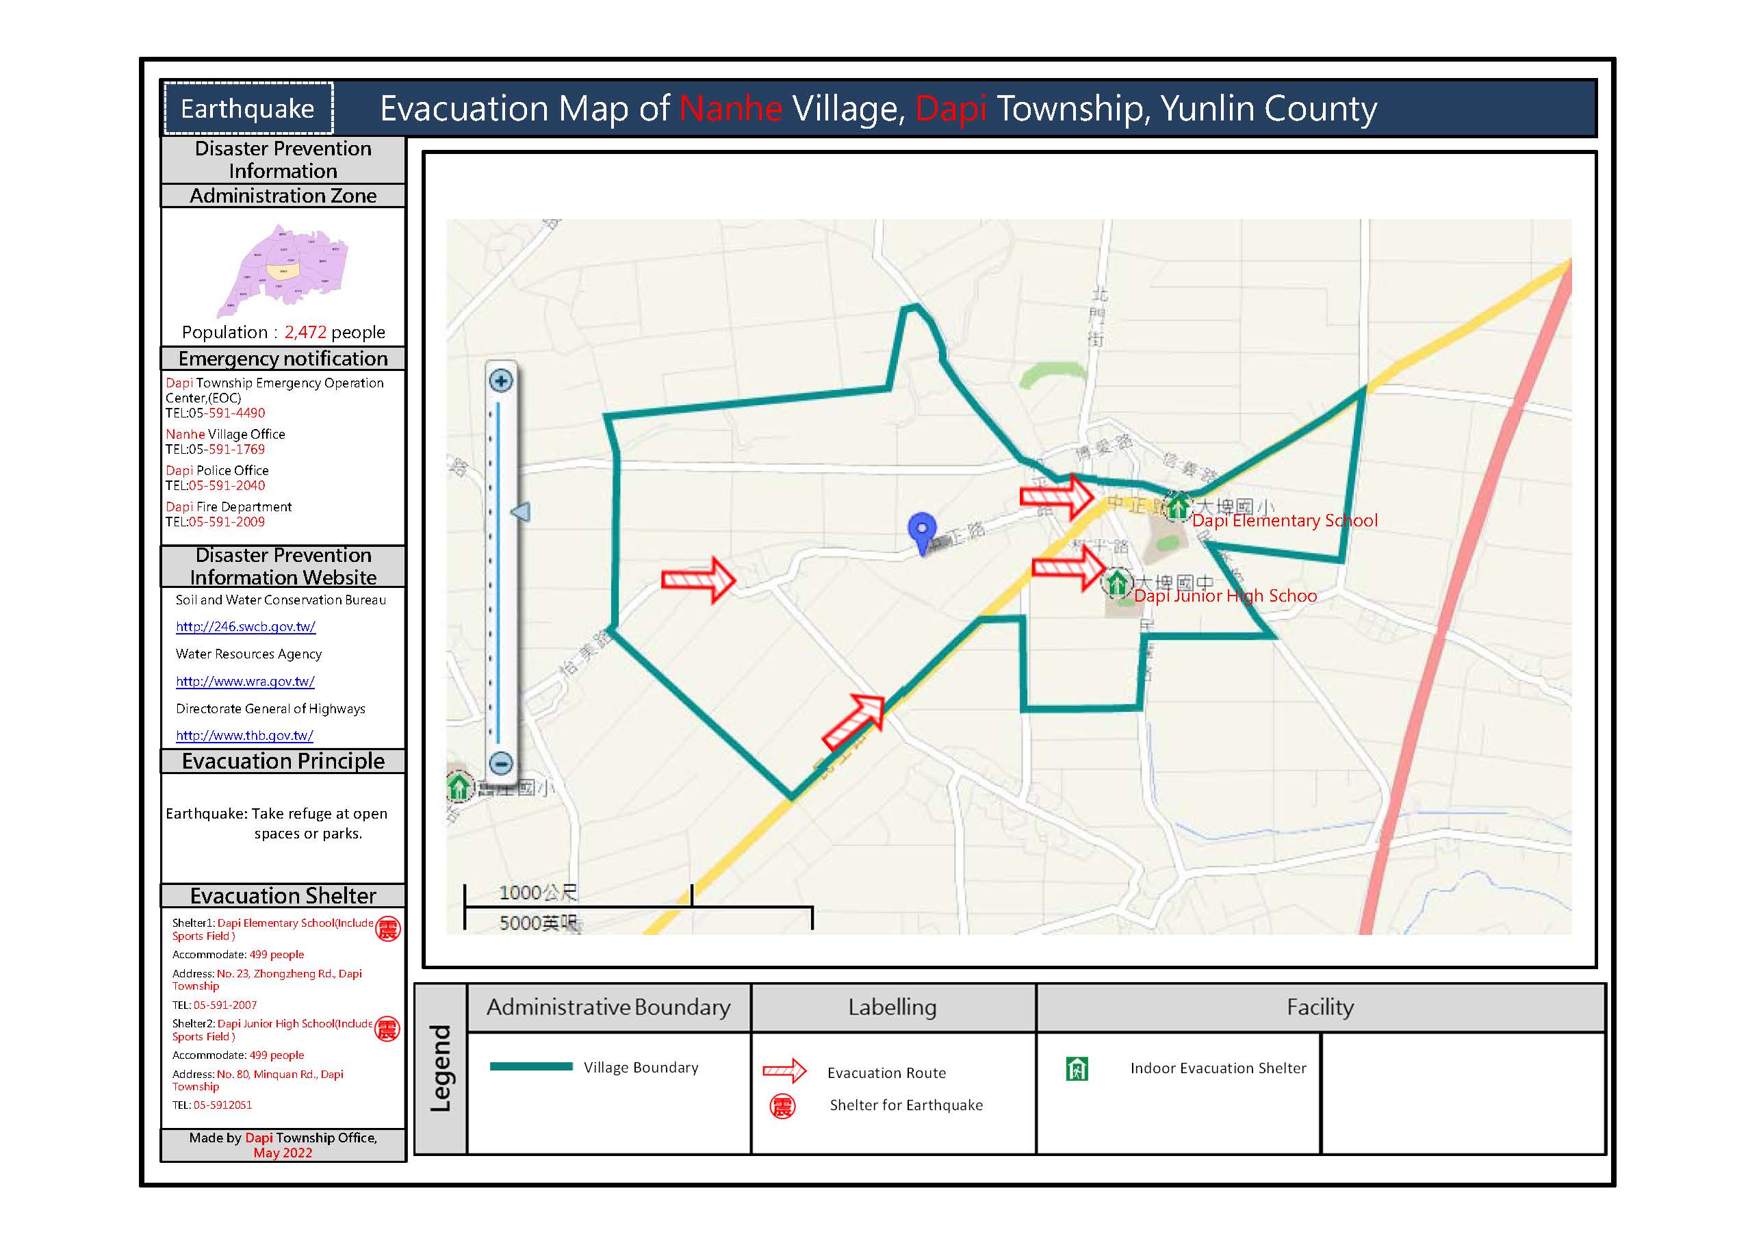Click the red 'Dapi Elementary School' map label
Viewport: 1761px width, 1245px height.
(x=1285, y=521)
